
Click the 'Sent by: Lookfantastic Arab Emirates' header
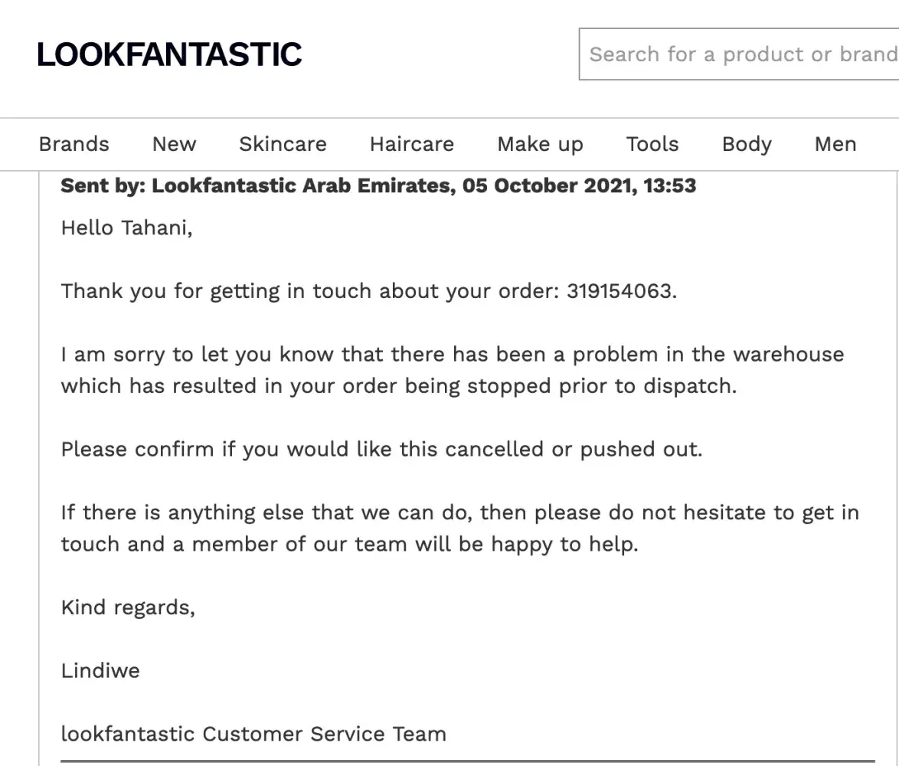coord(378,186)
